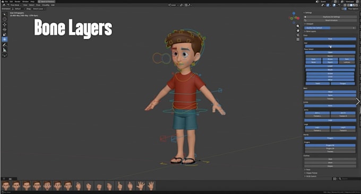Select the Rotate tool
Viewport: 361px width, 194px height.
(x=5, y=30)
